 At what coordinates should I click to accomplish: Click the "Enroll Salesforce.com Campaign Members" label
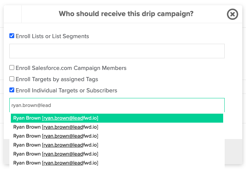71,68
